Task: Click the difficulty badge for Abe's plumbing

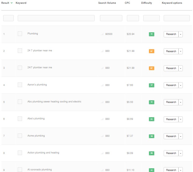Action: pos(152,119)
